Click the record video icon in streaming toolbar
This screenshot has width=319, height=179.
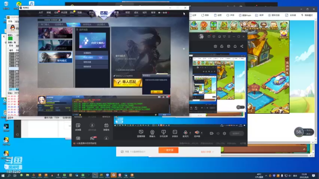coord(212,133)
